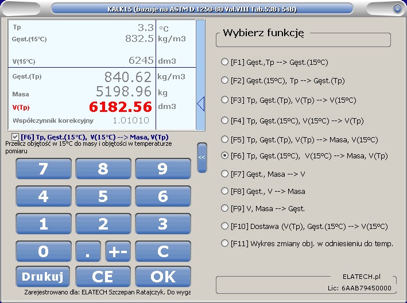Screen dimensions: 407x303
Task: Collapse the panel with the << button
Action: click(x=202, y=157)
